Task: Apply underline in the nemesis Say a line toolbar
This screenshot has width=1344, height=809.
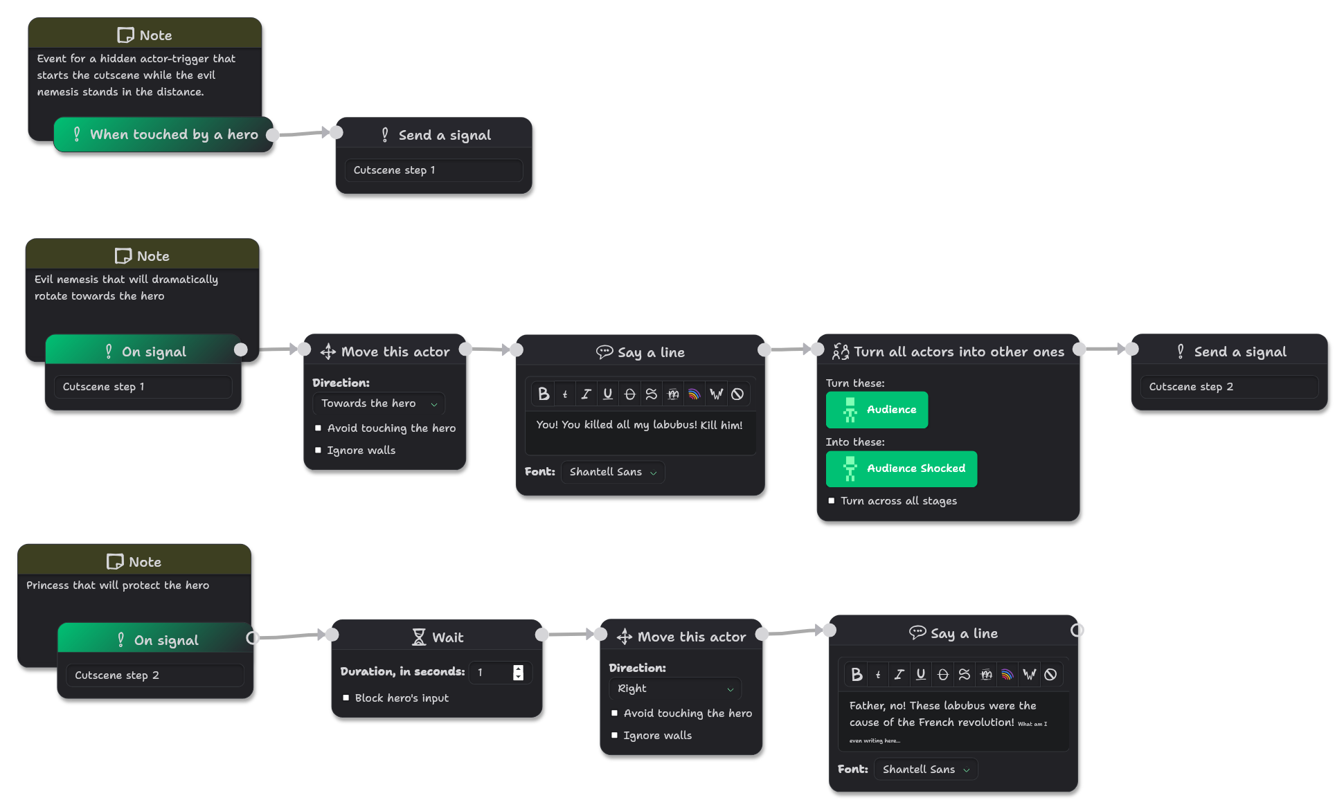Action: tap(607, 393)
